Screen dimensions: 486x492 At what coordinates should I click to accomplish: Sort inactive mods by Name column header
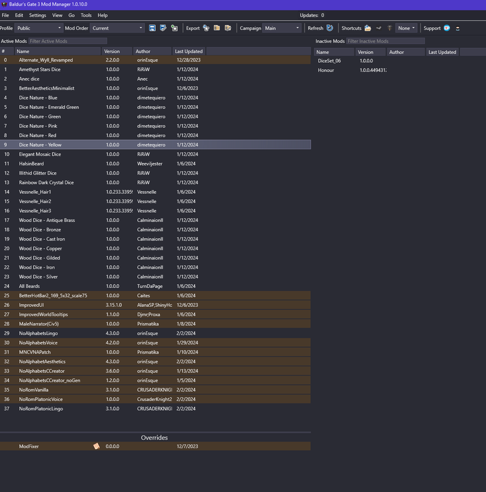coord(334,52)
